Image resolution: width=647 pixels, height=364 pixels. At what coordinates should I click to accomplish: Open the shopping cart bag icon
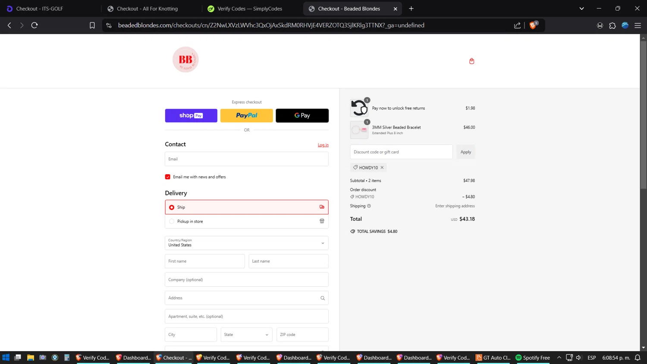point(471,61)
